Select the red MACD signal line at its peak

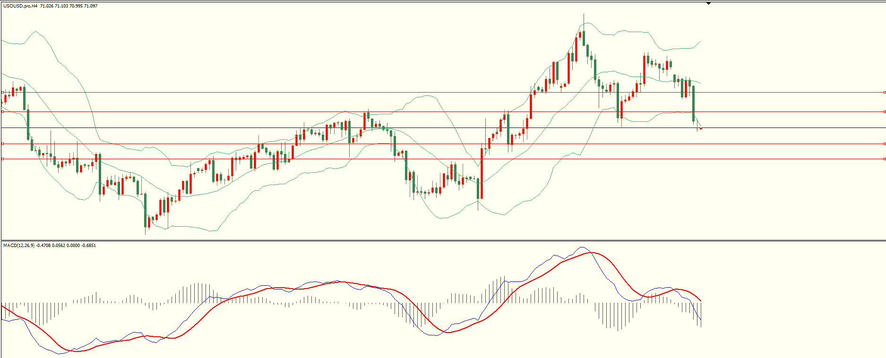(591, 253)
